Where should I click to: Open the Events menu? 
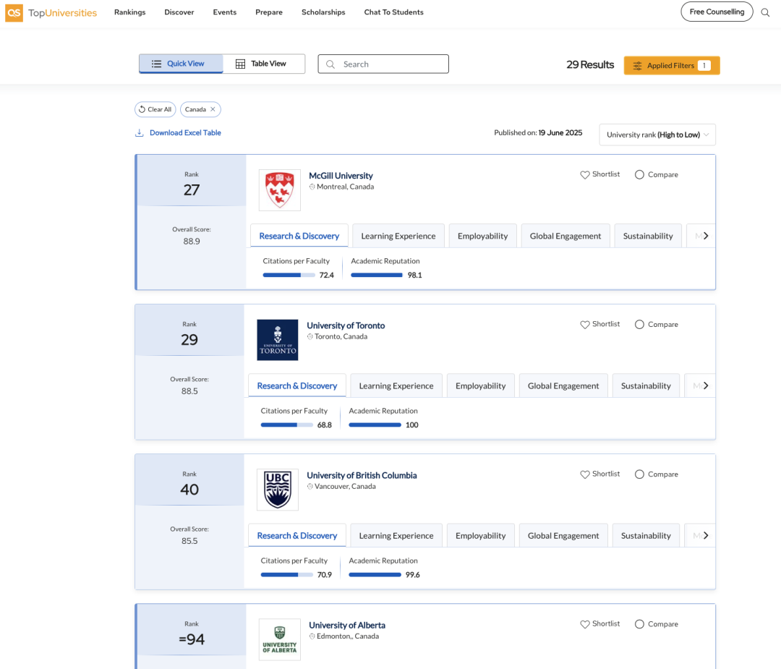225,12
